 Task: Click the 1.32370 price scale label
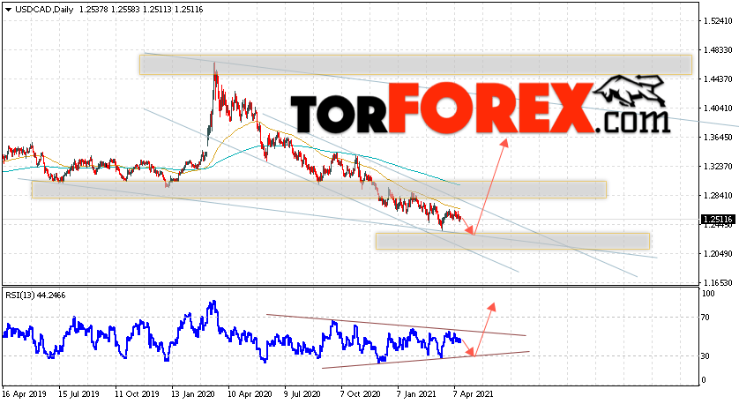[x=718, y=167]
